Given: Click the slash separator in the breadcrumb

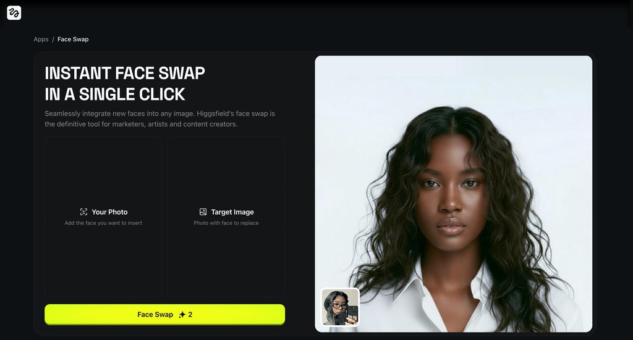Looking at the screenshot, I should [x=53, y=39].
